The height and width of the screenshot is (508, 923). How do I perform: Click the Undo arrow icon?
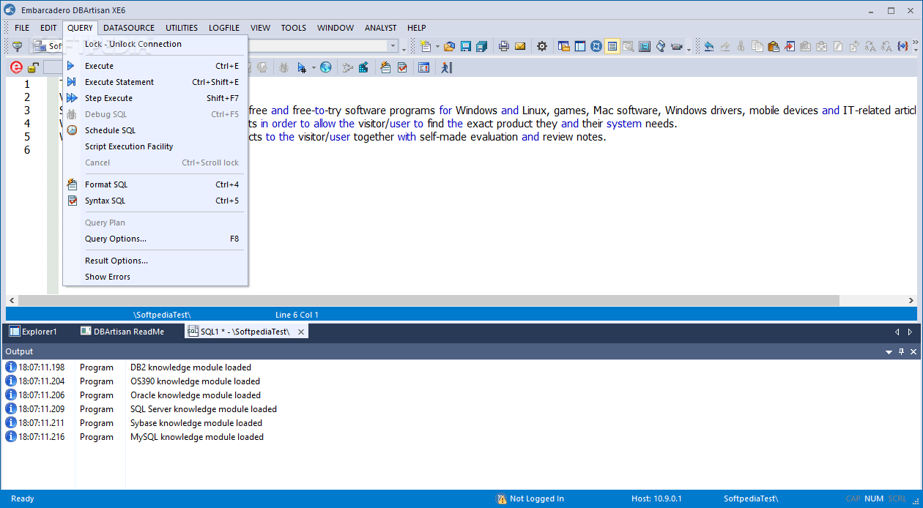click(x=709, y=46)
